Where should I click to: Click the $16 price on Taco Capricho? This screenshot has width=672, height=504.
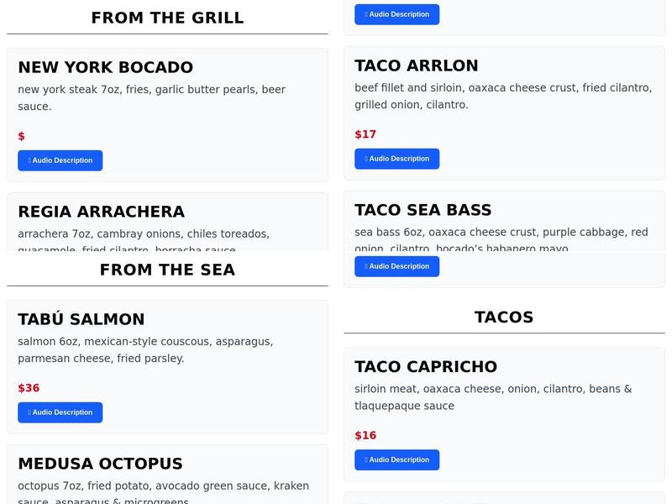365,435
